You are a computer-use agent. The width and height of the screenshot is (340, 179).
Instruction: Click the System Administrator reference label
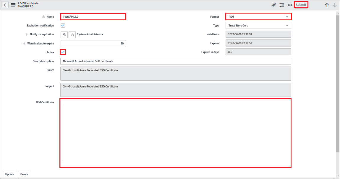tap(90, 34)
